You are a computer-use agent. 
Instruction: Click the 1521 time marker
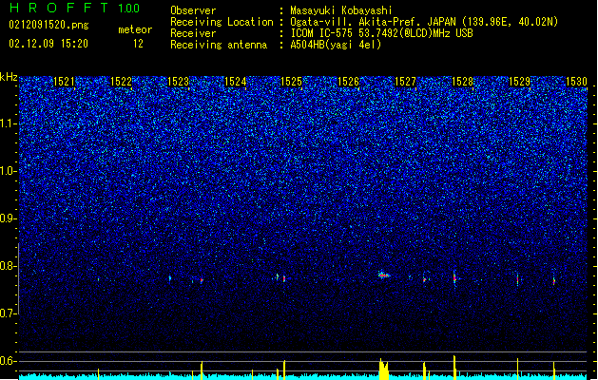(x=64, y=82)
